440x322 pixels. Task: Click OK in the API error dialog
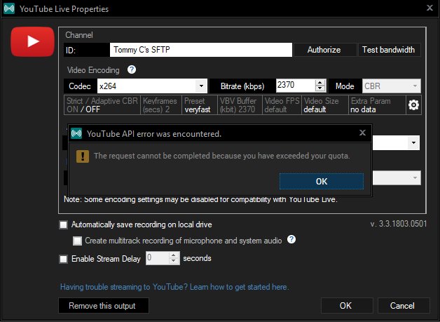pyautogui.click(x=322, y=181)
